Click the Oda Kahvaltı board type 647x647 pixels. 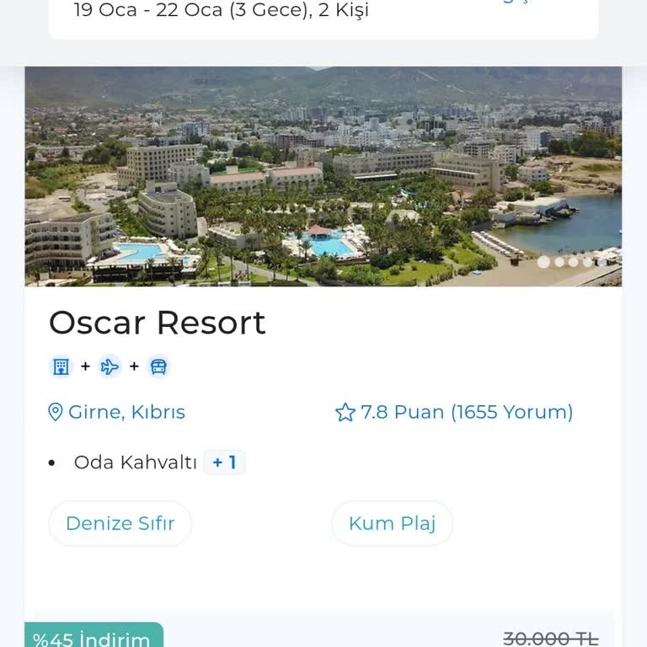(x=135, y=463)
